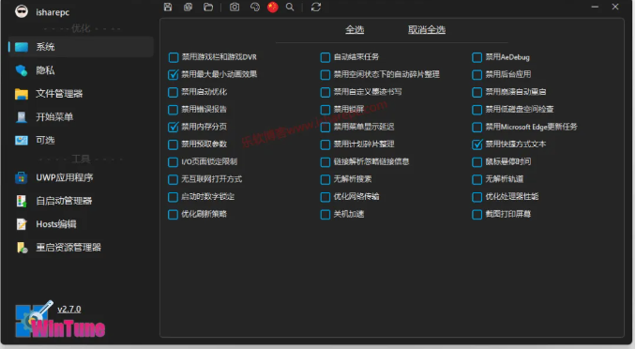Click the v2.7.0 version link
The width and height of the screenshot is (636, 349).
pos(69,310)
